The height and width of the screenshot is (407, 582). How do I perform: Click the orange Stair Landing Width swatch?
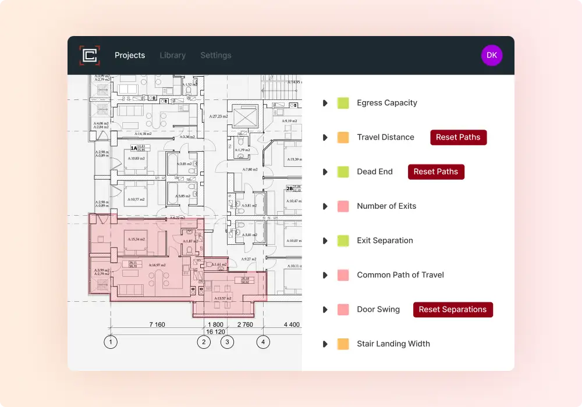[x=343, y=344]
